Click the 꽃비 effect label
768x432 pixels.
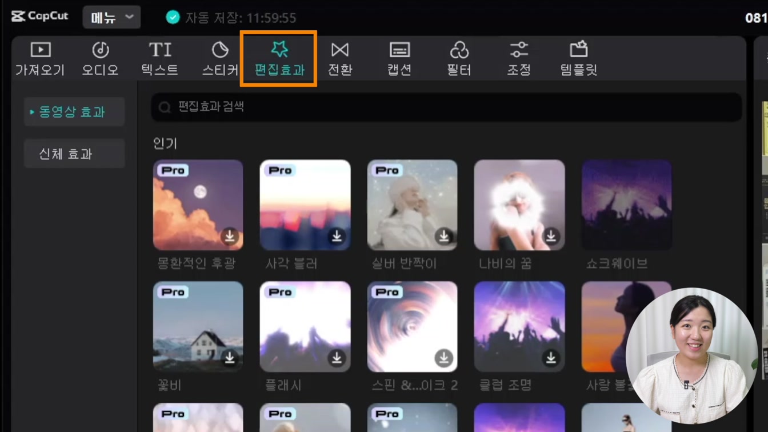(x=169, y=385)
